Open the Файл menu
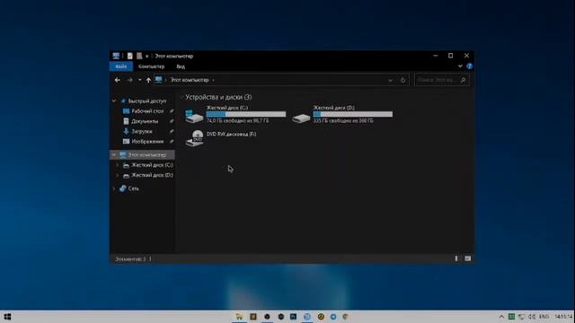 121,66
